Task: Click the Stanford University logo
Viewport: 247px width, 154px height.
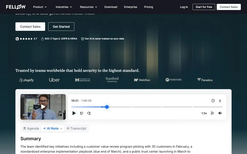Action: tap(112, 80)
